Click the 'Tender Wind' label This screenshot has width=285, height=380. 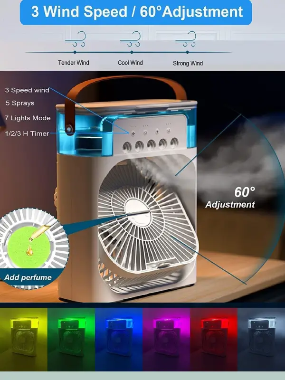click(74, 63)
